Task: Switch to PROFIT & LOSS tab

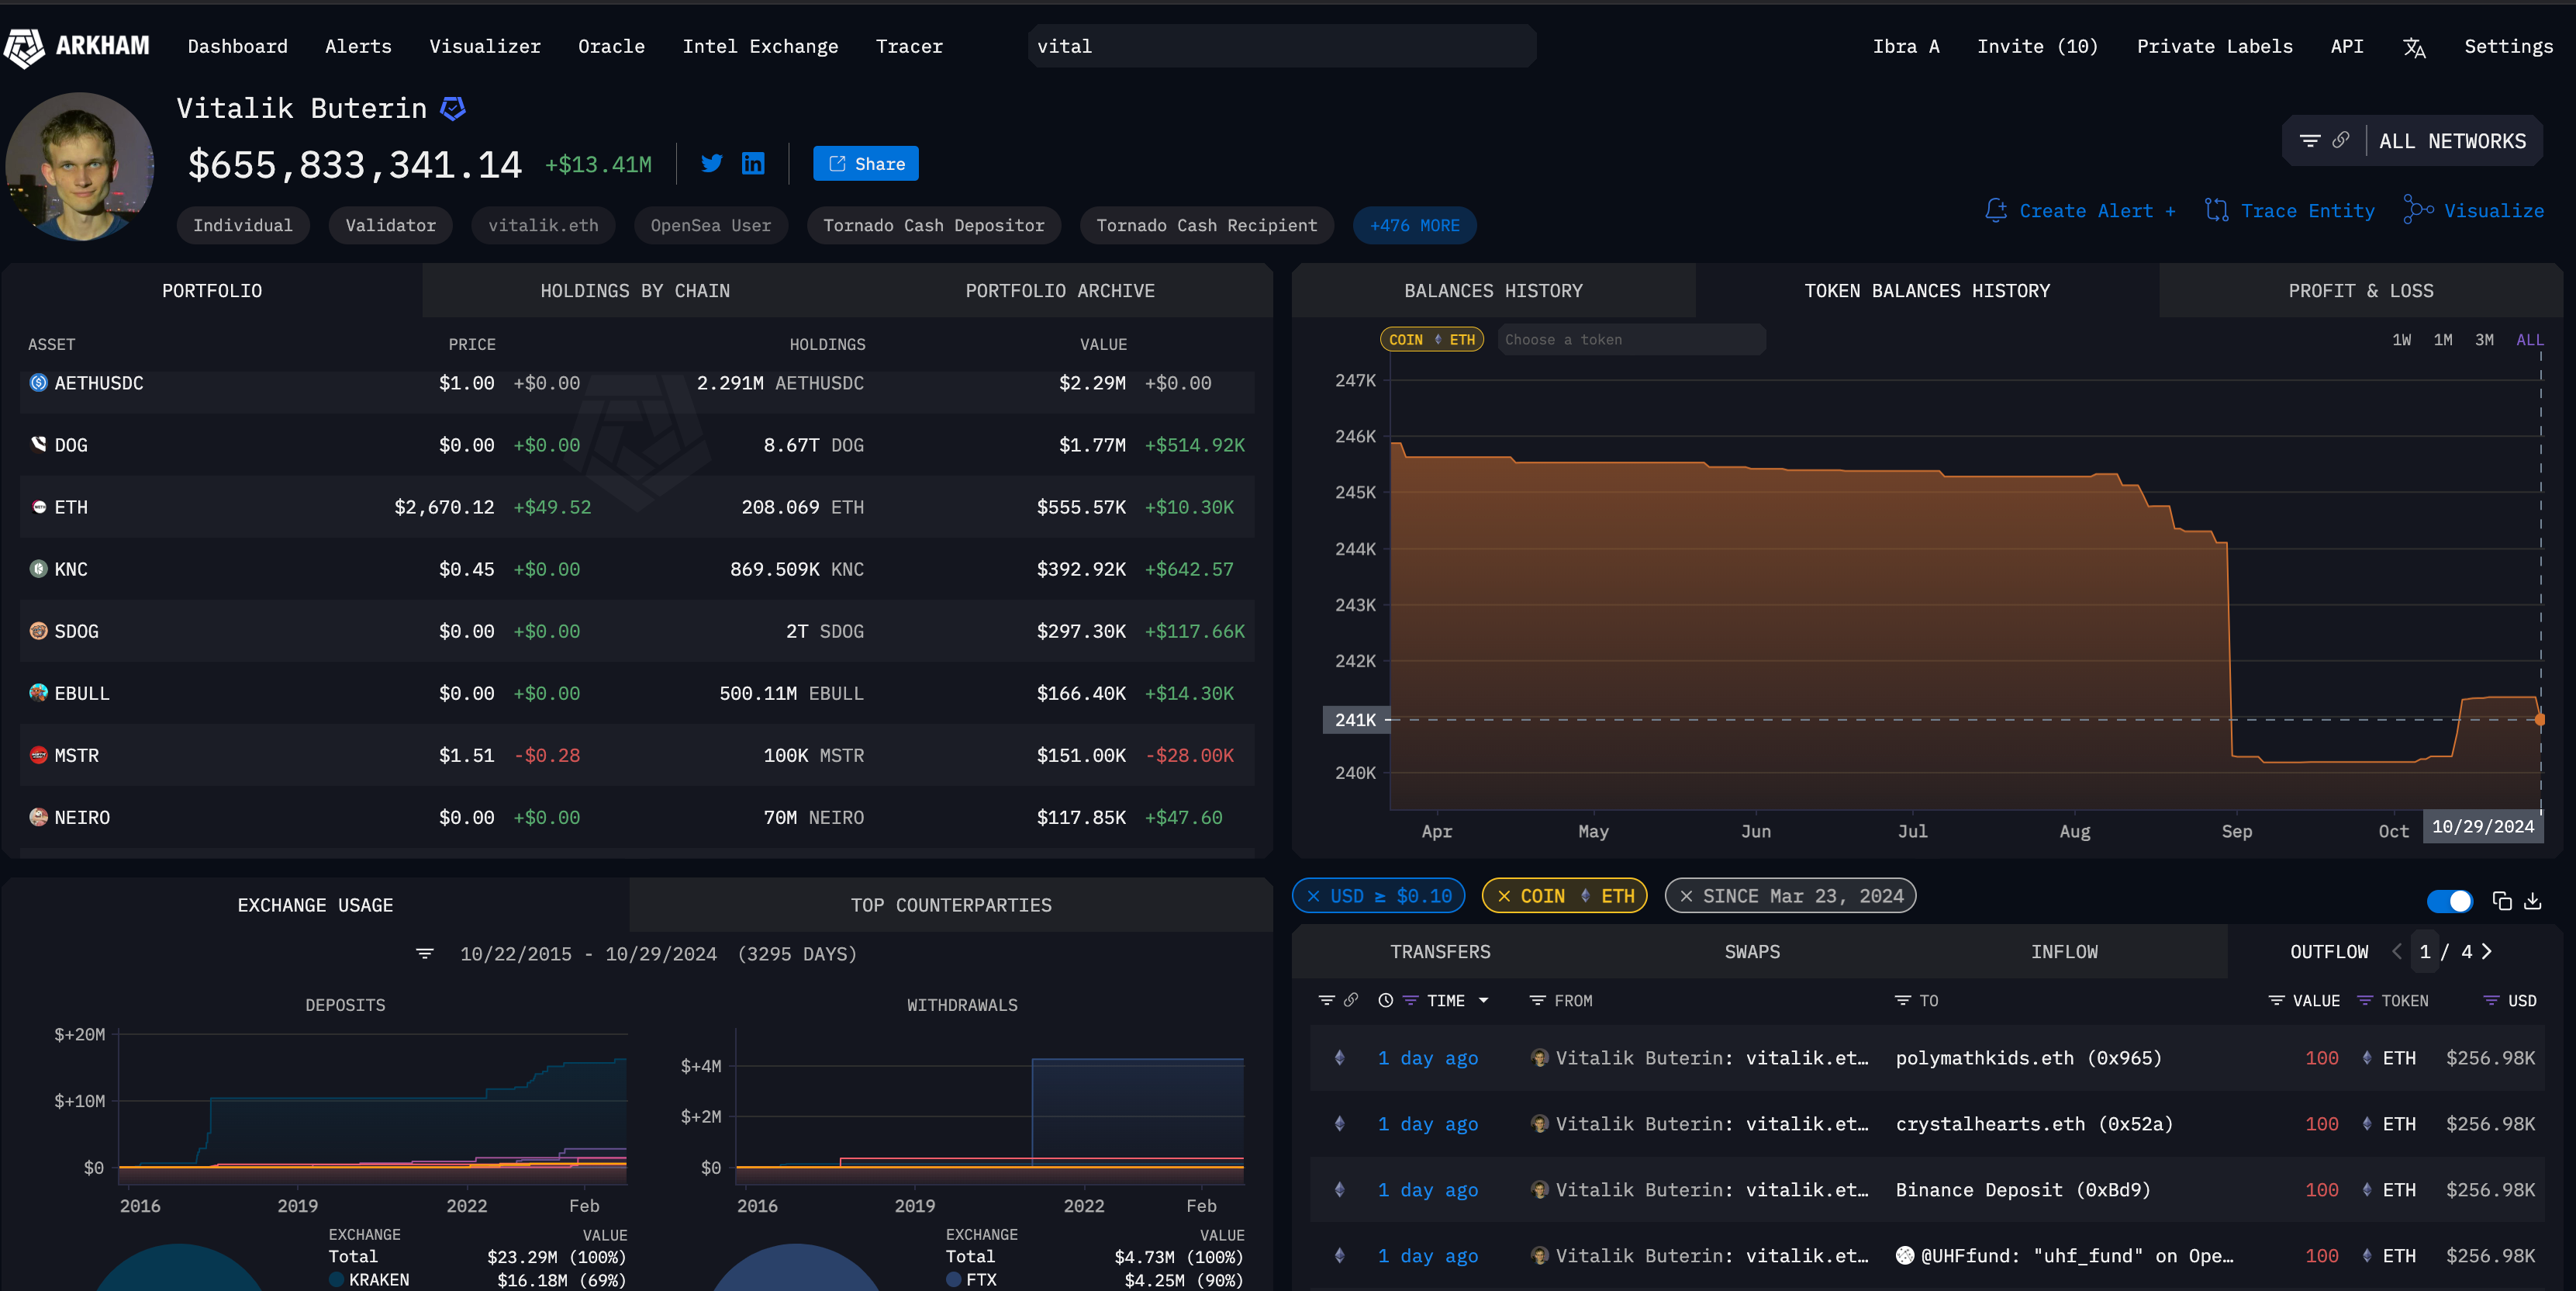Action: point(2360,290)
